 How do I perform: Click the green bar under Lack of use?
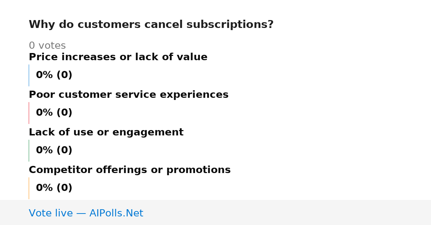[29, 150]
